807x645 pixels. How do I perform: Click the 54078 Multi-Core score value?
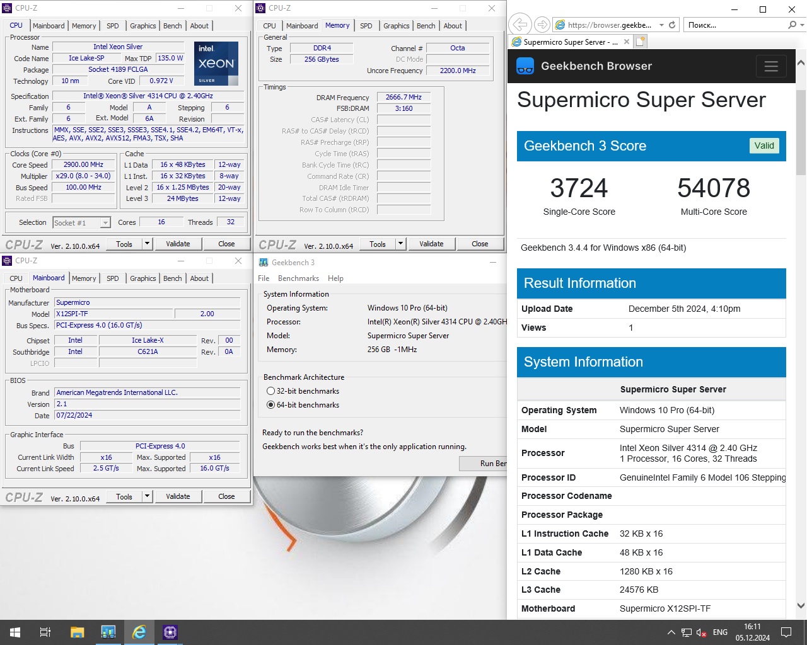[714, 188]
